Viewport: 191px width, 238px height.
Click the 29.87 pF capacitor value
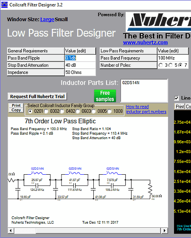(x=37, y=180)
